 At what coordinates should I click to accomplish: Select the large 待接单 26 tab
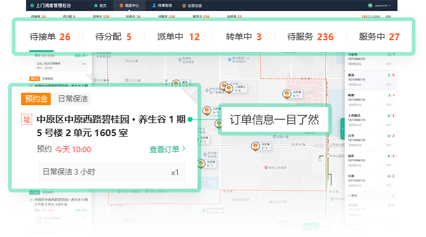pos(50,37)
